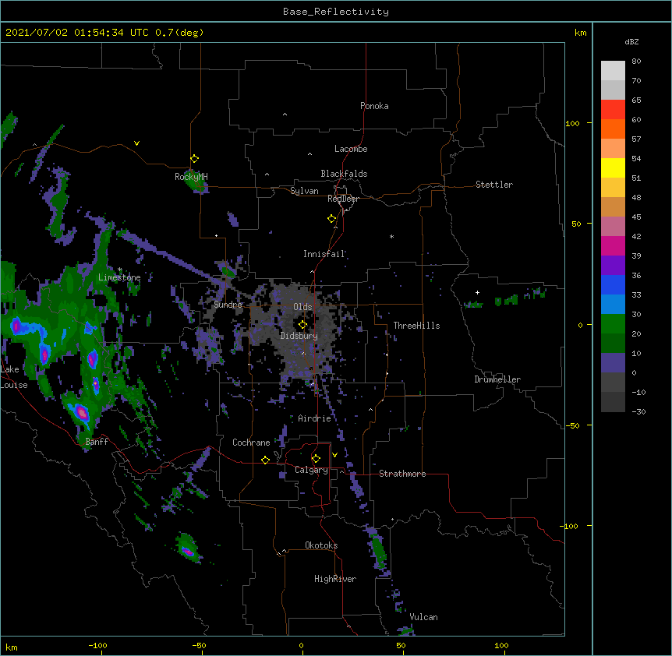
Task: Click the Sundre town label
Action: click(228, 305)
